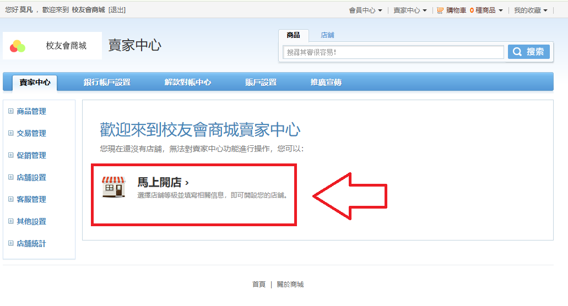Click the 退出 logout link
Image resolution: width=568 pixels, height=306 pixels.
tap(117, 10)
